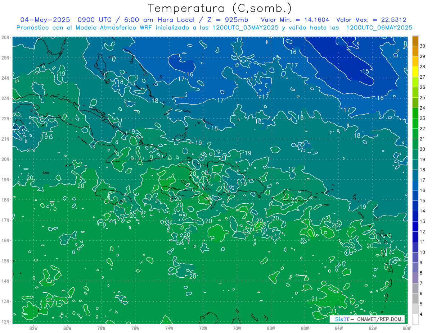Image resolution: width=432 pixels, height=333 pixels.
Task: Click the brown color bar segment above 30
Action: pos(415,41)
